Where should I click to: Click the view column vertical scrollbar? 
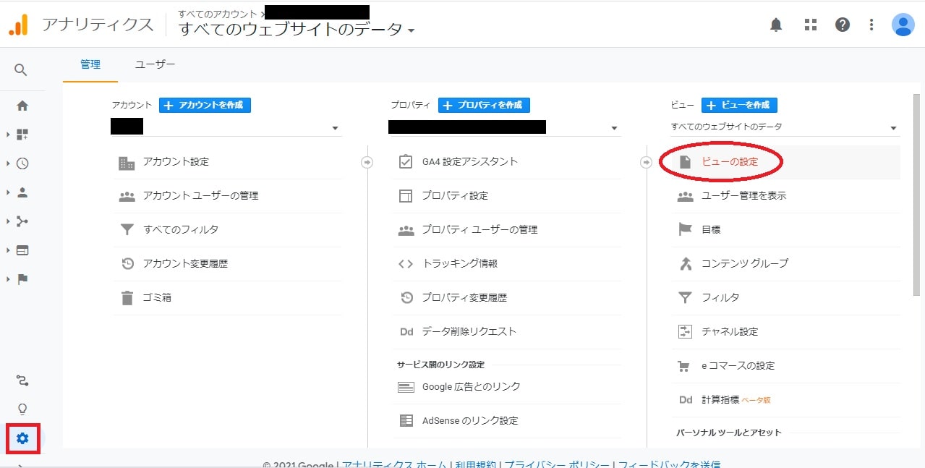pos(917,195)
